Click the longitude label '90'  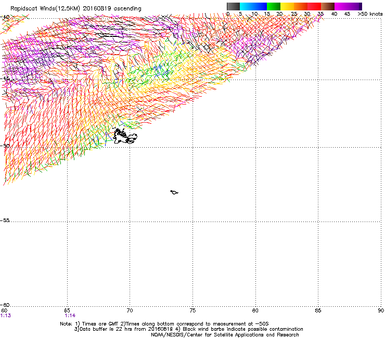381,311
